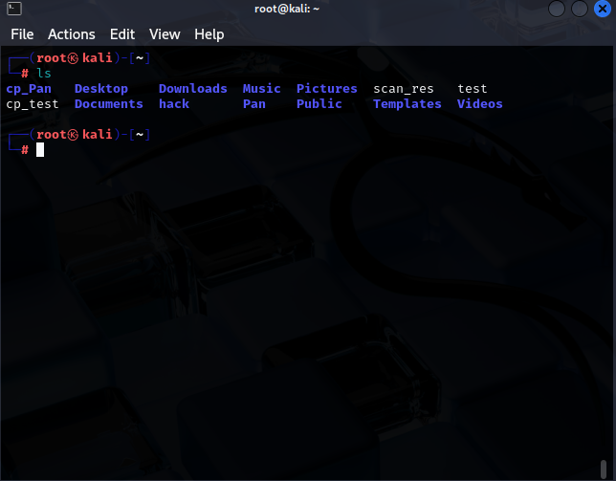Open the Actions menu

point(72,34)
